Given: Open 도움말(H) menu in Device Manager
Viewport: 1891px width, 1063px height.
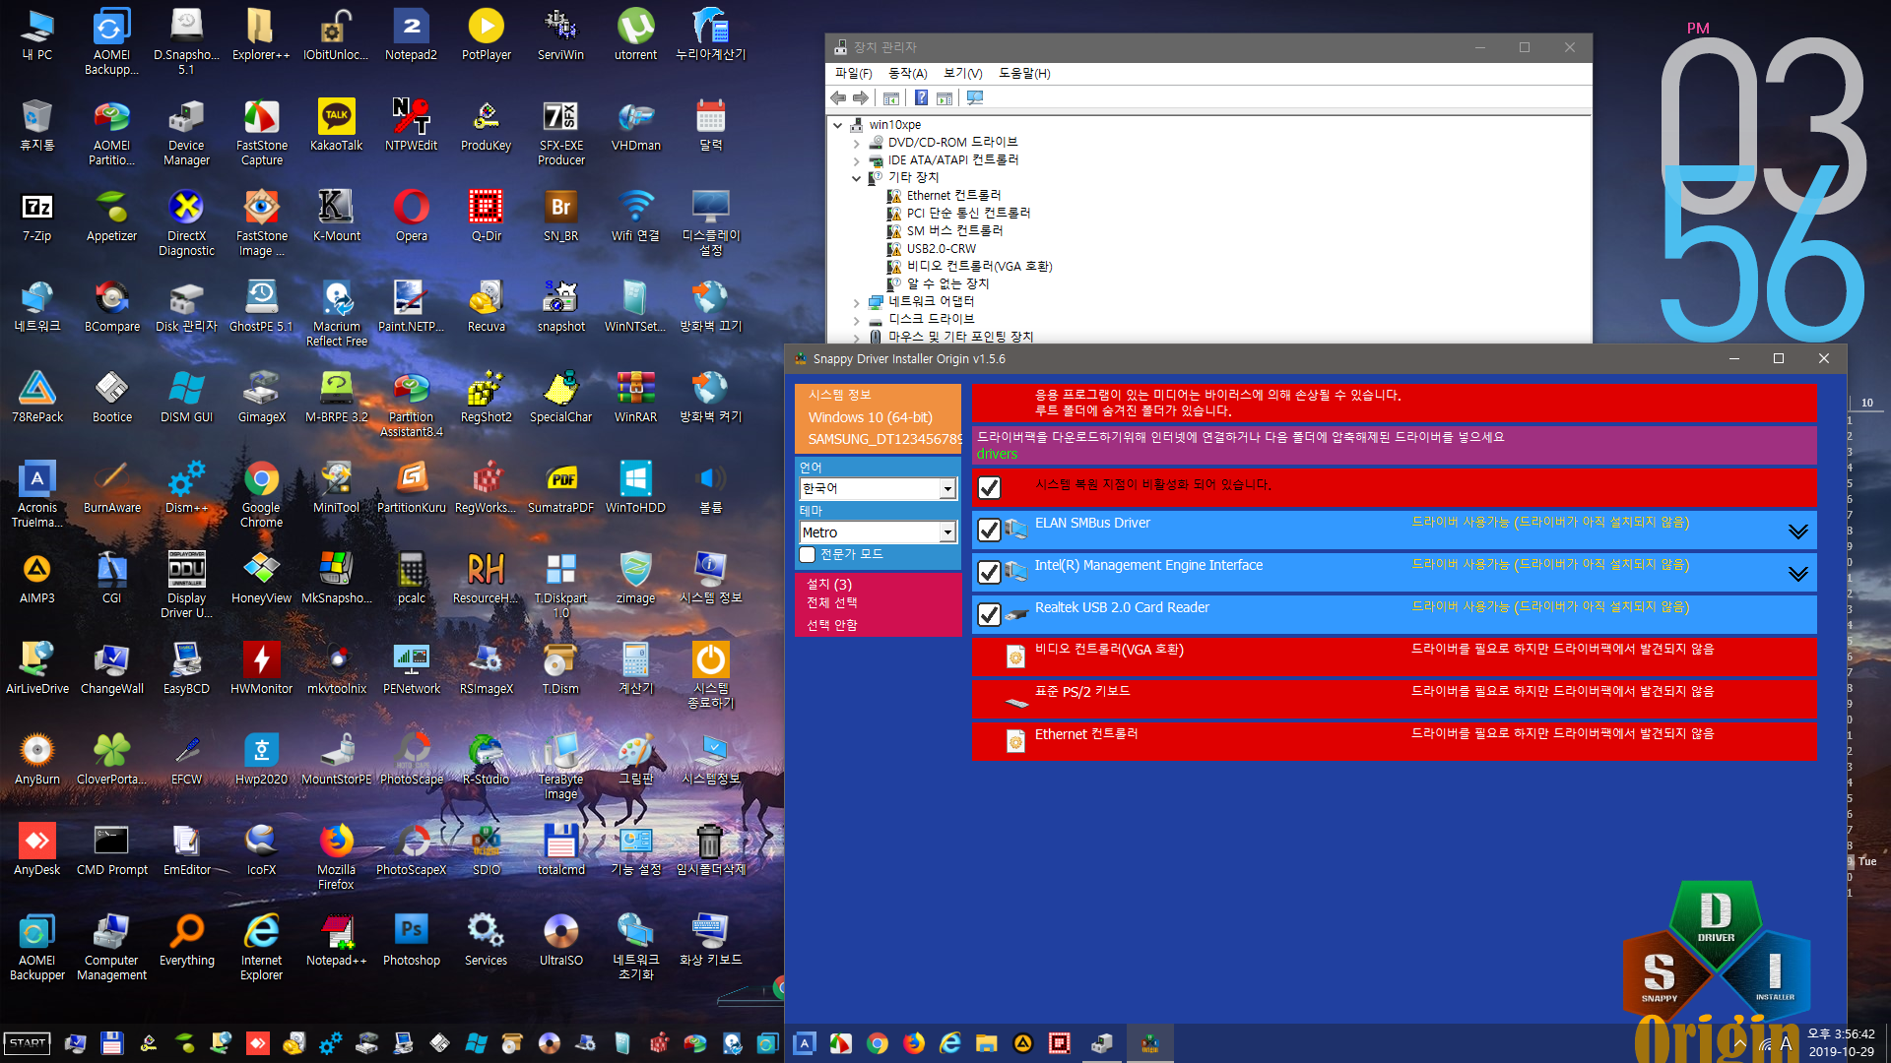Looking at the screenshot, I should coord(1024,73).
